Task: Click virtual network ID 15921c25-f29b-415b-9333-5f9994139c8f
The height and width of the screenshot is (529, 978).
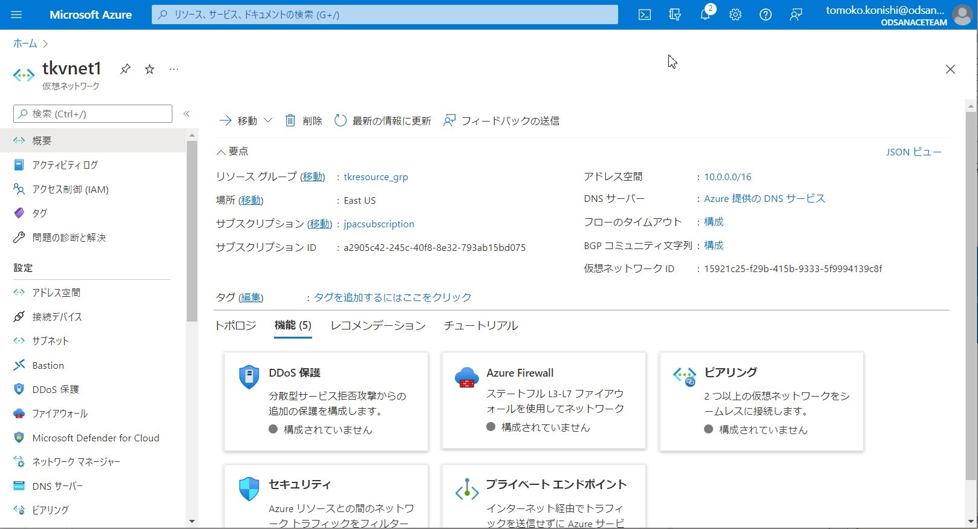Action: pyautogui.click(x=793, y=268)
